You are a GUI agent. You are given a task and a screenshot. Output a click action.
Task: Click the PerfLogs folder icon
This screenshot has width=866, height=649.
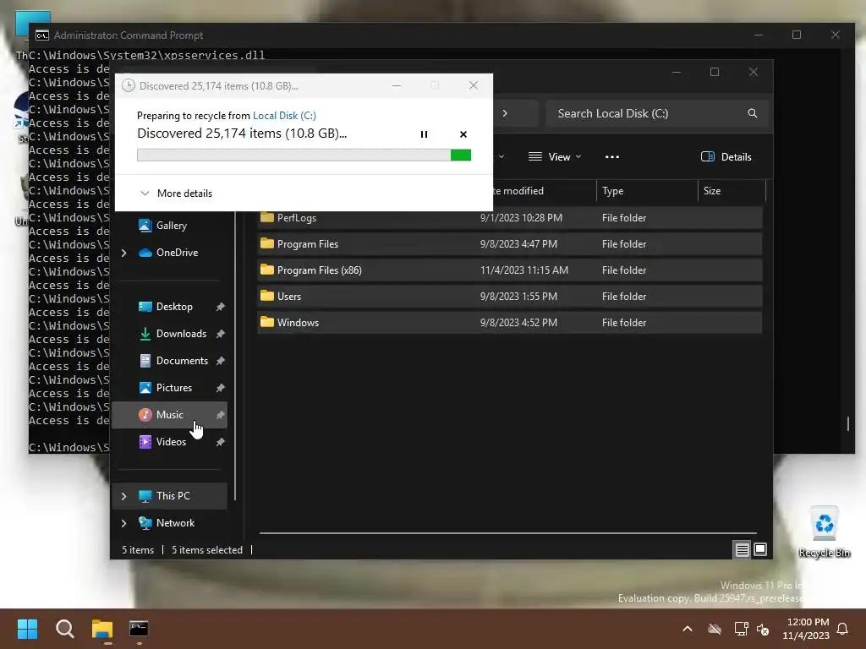267,217
